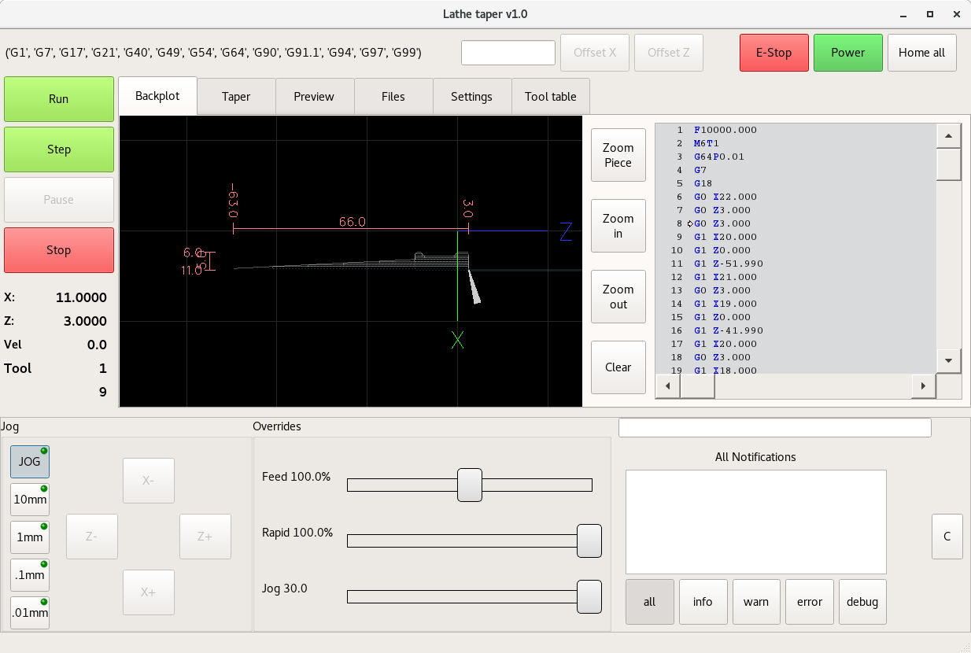Clear the backplot trace
Viewport: 971px width, 653px height.
pyautogui.click(x=618, y=367)
